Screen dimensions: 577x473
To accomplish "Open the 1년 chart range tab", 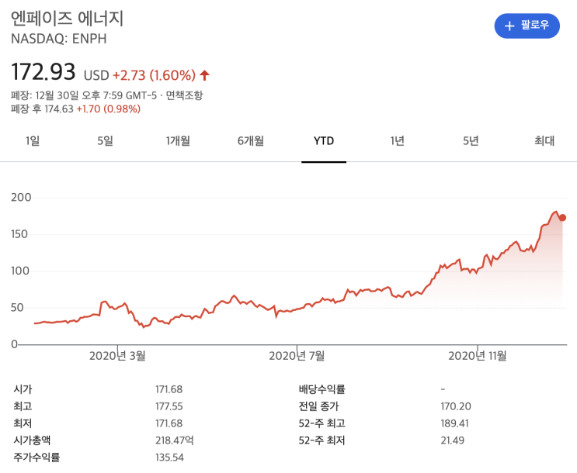I will [397, 141].
